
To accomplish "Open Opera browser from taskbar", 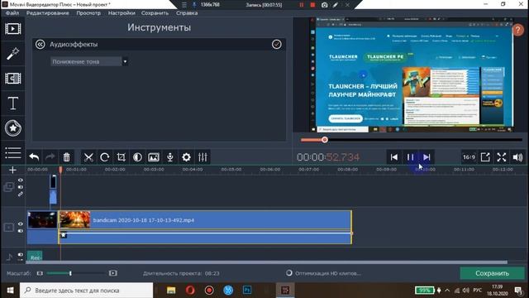I will (x=190, y=291).
